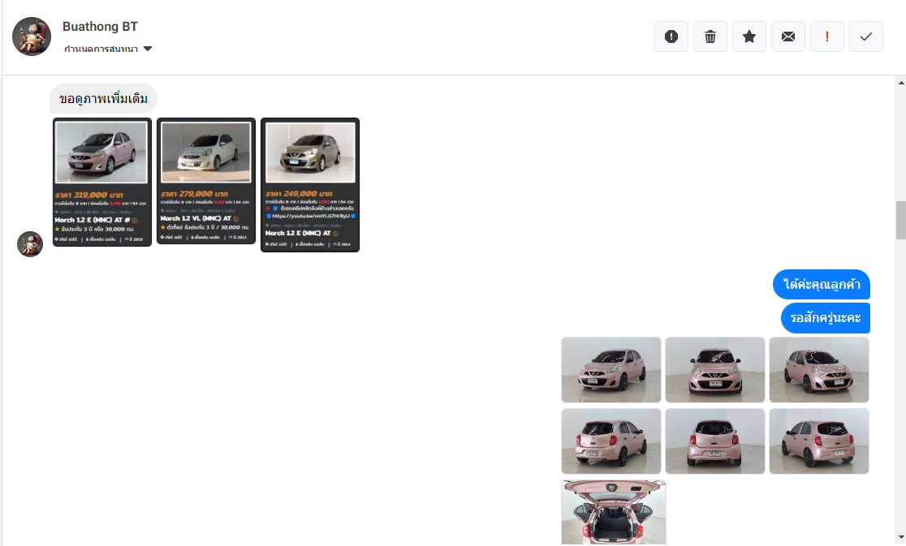The image size is (906, 546).
Task: Open pink car rear-right view photo
Action: click(819, 441)
